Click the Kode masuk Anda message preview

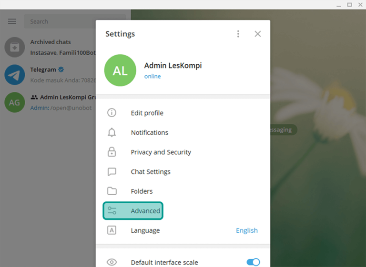(63, 80)
